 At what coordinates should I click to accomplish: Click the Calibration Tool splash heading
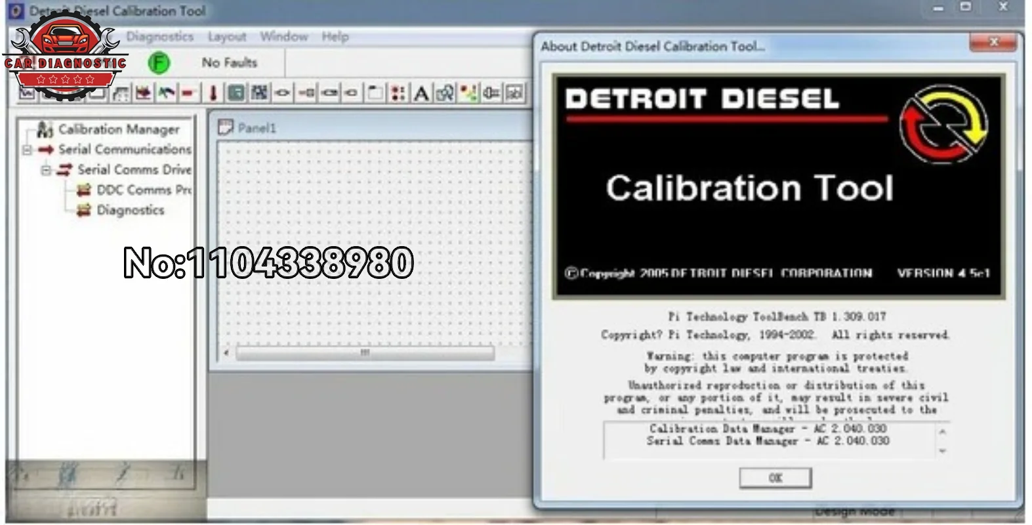[x=749, y=188]
